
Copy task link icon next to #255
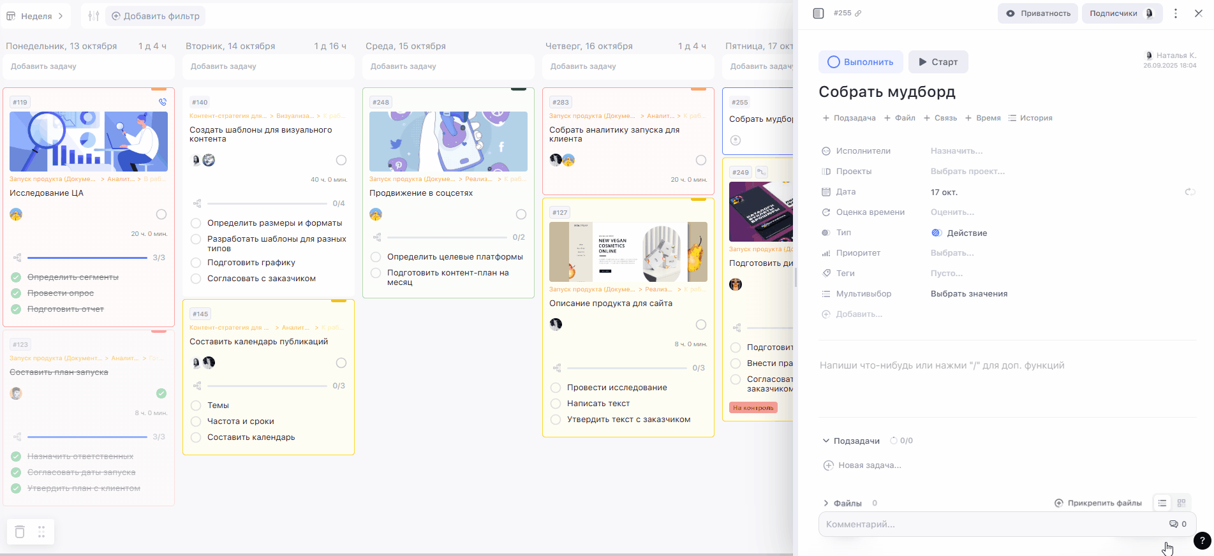(858, 13)
